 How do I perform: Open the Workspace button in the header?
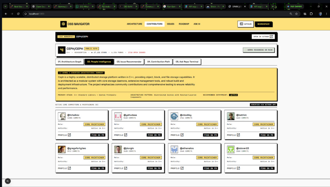tap(263, 24)
